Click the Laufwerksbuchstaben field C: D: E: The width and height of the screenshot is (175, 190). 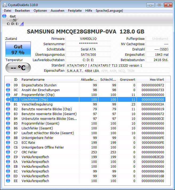[88, 60]
